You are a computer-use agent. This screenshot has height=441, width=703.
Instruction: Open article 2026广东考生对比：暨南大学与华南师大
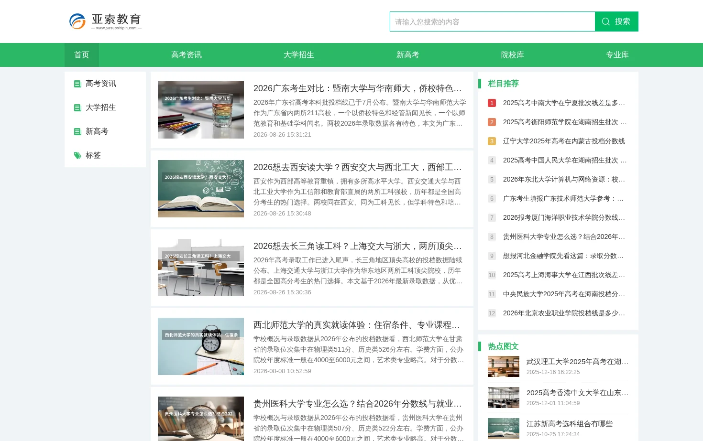pos(358,88)
